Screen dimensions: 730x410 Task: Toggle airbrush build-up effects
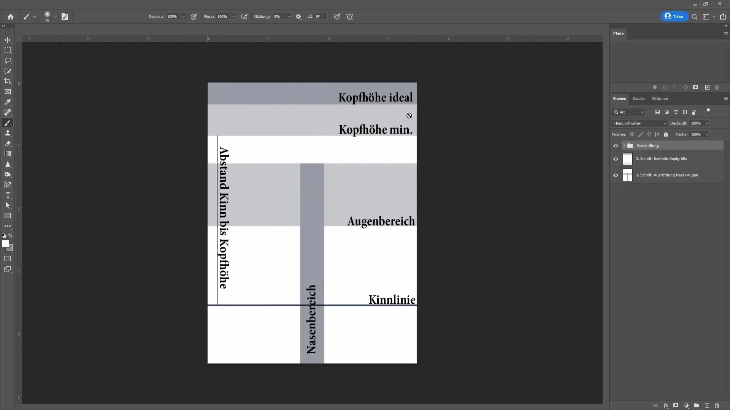[244, 17]
